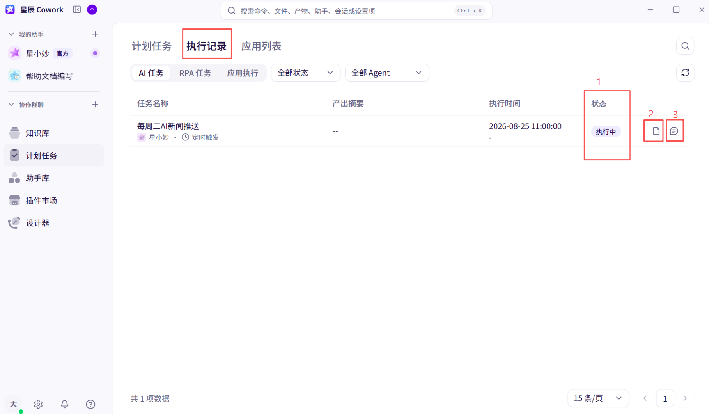Click the user avatar at the sidebar's bottom
Screen dimensions: 709x414
14,404
